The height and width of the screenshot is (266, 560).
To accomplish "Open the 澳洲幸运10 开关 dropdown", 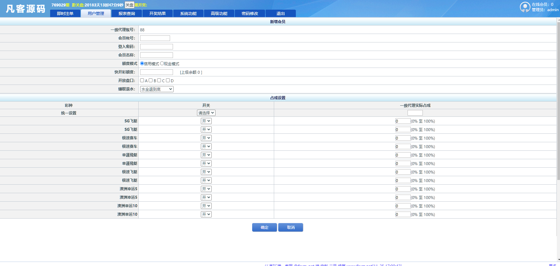I will coord(206,206).
